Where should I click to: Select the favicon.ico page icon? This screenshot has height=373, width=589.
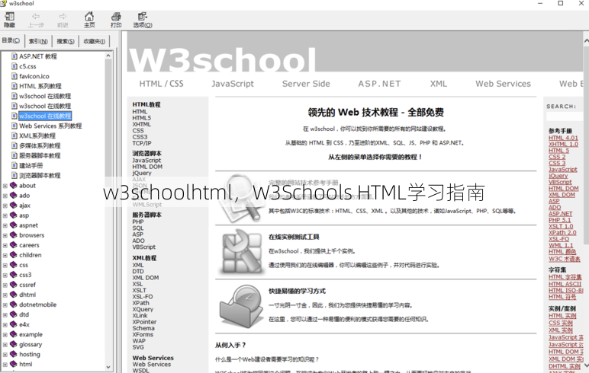click(x=14, y=76)
